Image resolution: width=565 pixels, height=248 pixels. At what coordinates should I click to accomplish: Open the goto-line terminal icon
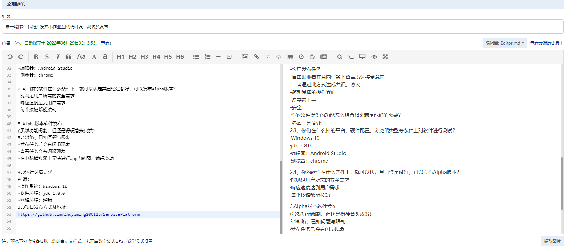351,57
